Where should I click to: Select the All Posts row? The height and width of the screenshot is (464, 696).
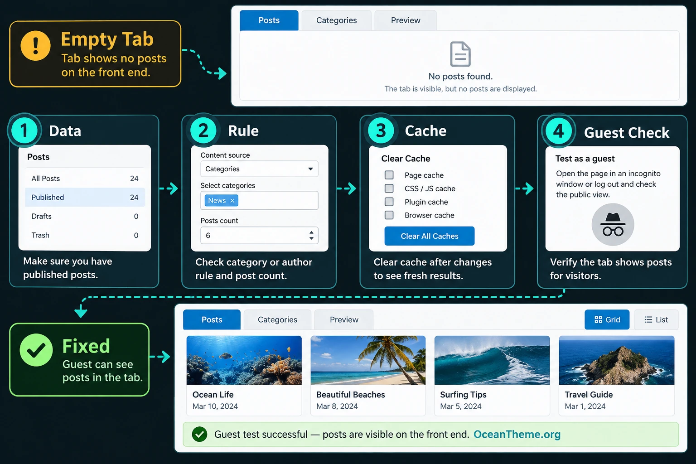click(x=85, y=179)
